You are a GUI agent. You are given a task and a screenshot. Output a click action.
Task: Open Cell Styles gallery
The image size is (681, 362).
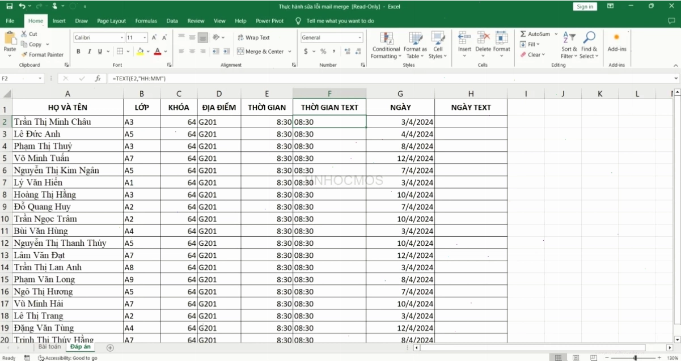438,45
